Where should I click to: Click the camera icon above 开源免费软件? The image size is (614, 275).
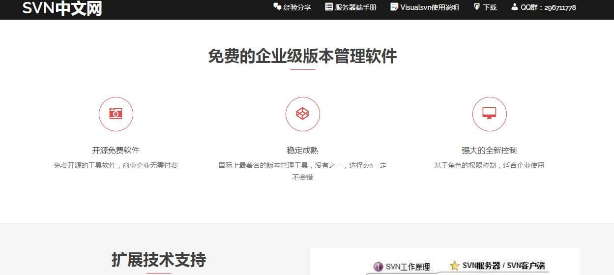click(x=116, y=114)
